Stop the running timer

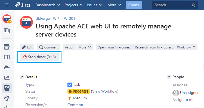[39, 57]
